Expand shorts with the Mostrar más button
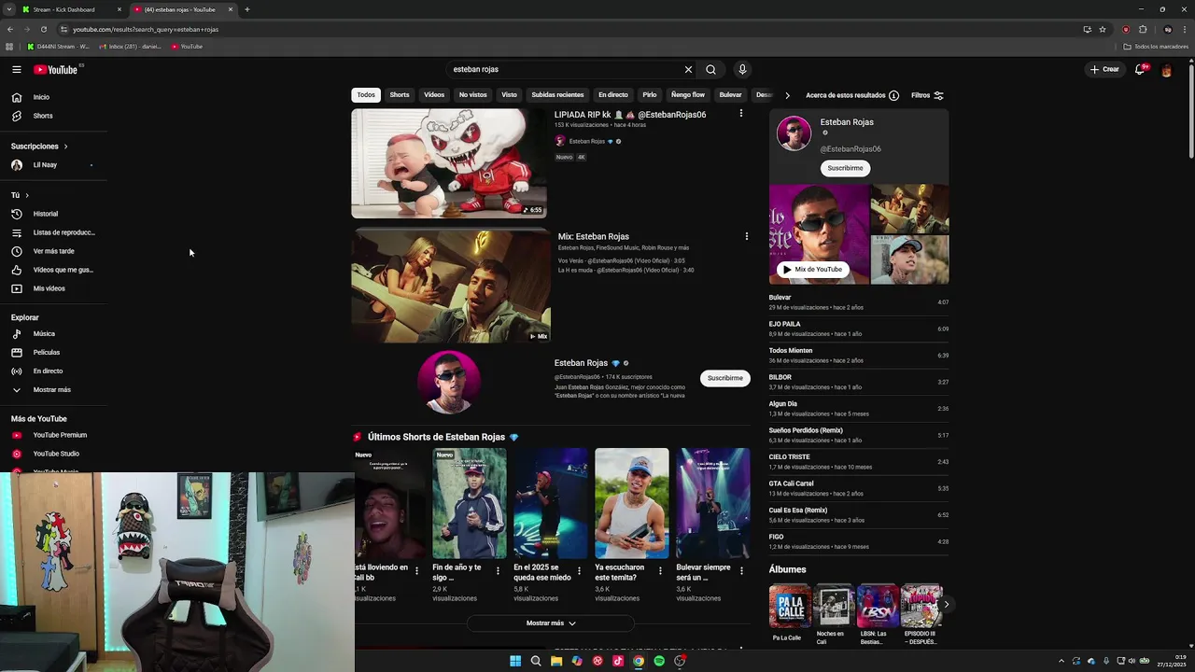The height and width of the screenshot is (672, 1195). 551,623
